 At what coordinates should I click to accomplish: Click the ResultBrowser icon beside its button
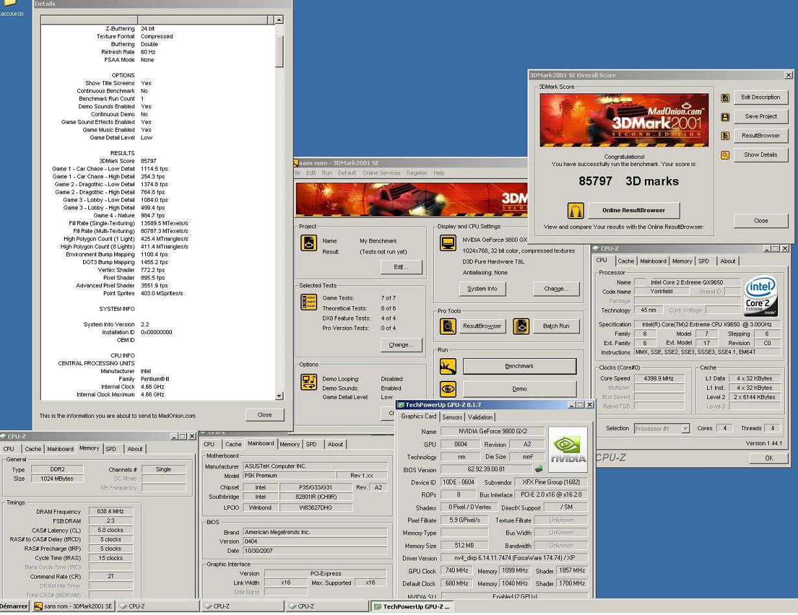(x=725, y=136)
